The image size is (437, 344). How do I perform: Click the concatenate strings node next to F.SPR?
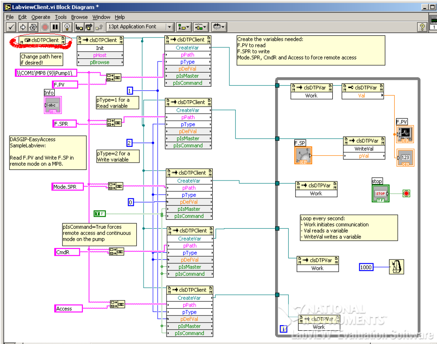pos(114,122)
